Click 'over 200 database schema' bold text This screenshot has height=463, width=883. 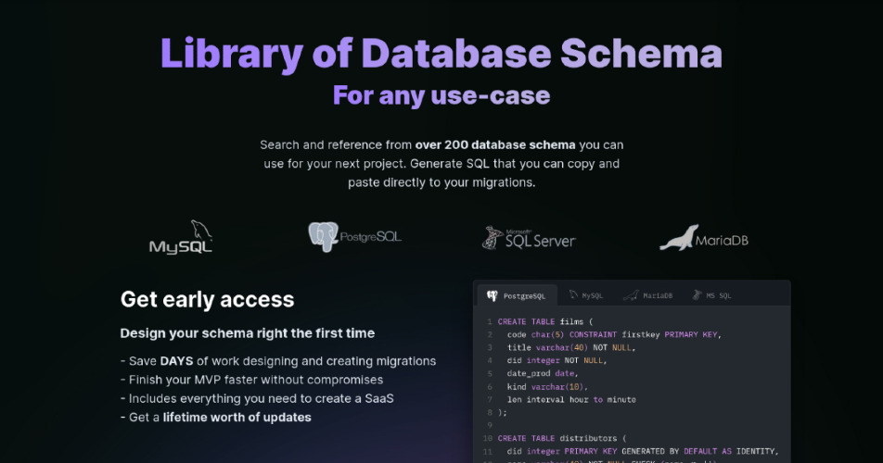495,145
